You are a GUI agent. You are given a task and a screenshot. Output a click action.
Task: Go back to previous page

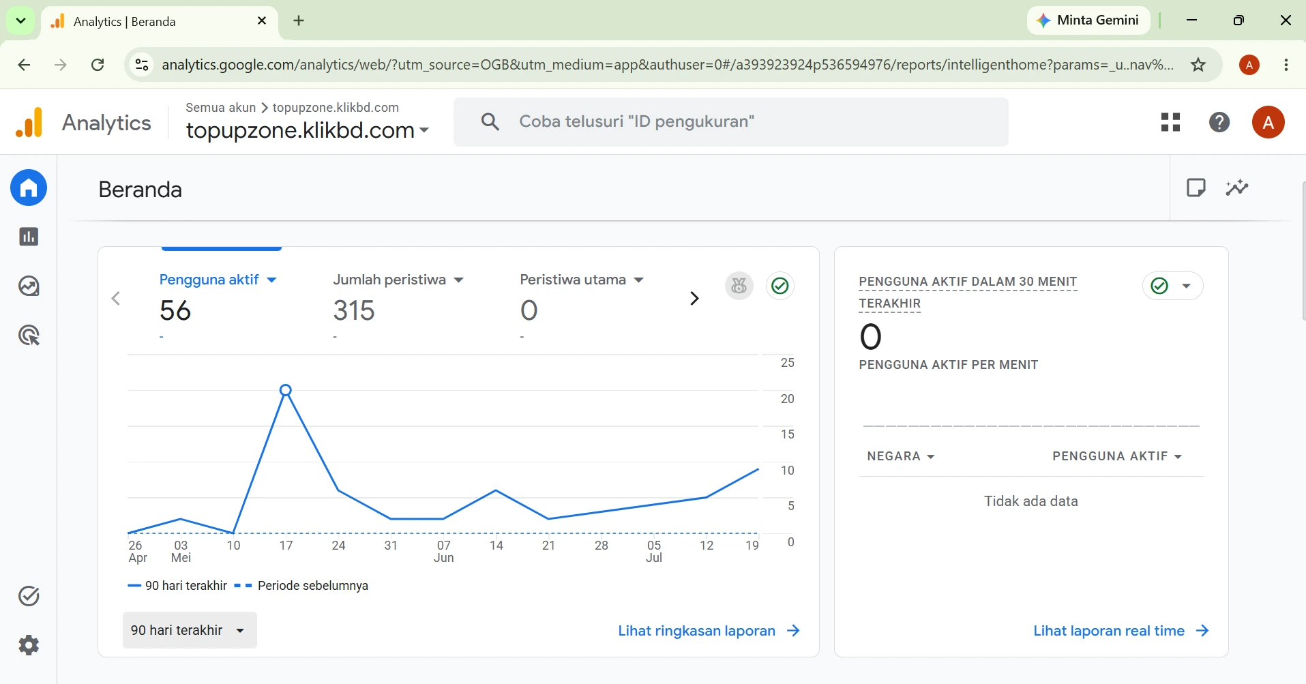coord(24,65)
